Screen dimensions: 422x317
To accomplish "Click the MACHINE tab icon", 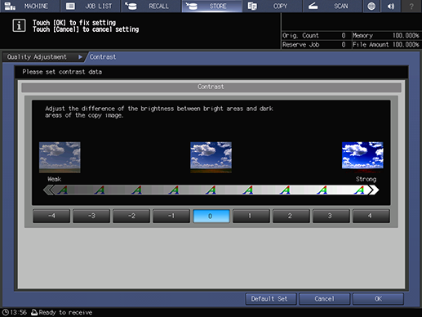I will 10,6.
